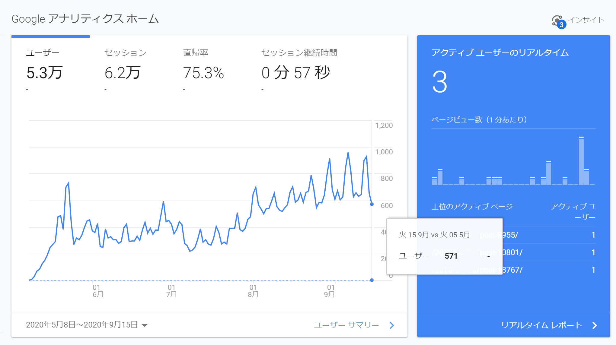Viewport: 616px width, 345px height.
Task: Click chevron arrow next to ユーザー サマリー
Action: coord(392,325)
